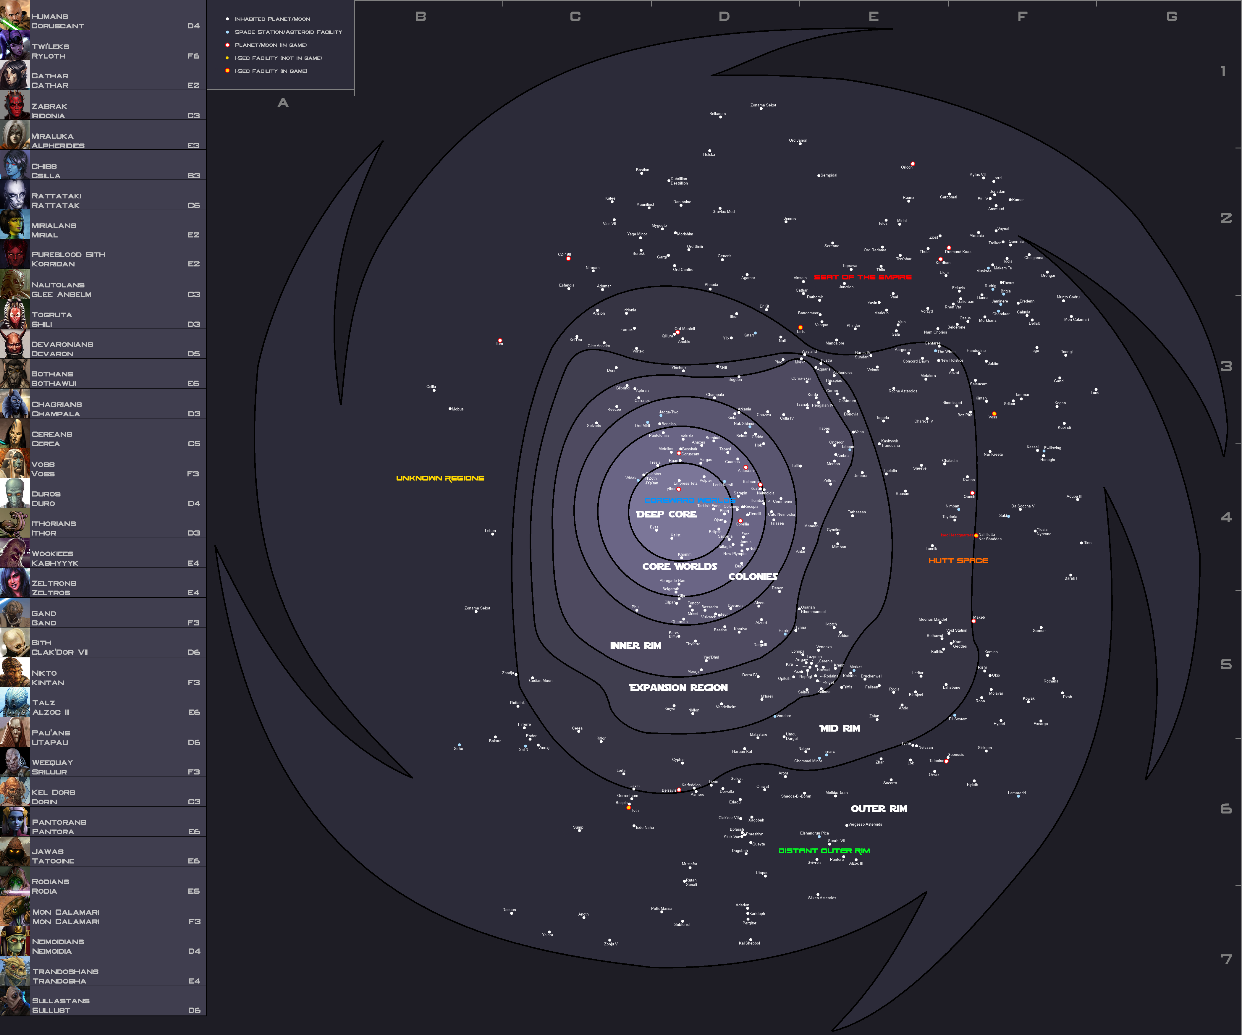Image resolution: width=1242 pixels, height=1035 pixels.
Task: Select the red Zabrak portrait
Action: pos(15,105)
